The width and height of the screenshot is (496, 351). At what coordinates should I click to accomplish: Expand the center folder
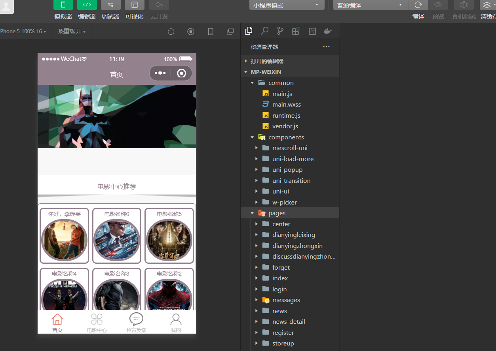(x=290, y=224)
